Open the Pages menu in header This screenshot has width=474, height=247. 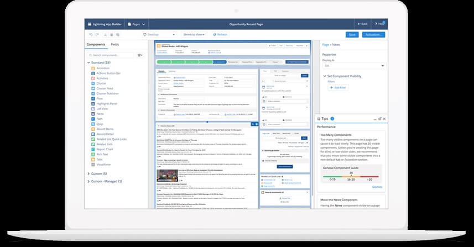point(136,24)
